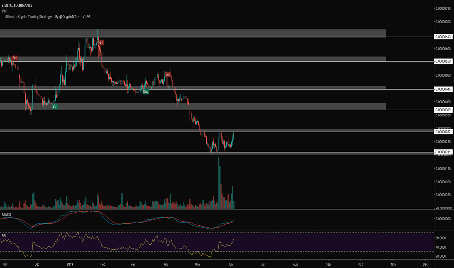
Task: Click the RSI 40.0000 scale value
Action: [441, 247]
